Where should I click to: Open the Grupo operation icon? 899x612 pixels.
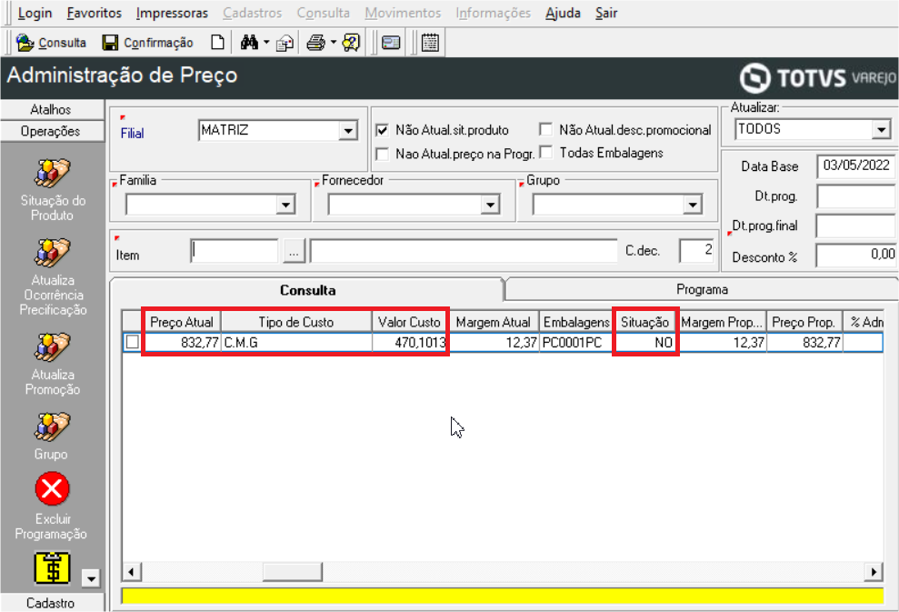(x=52, y=426)
